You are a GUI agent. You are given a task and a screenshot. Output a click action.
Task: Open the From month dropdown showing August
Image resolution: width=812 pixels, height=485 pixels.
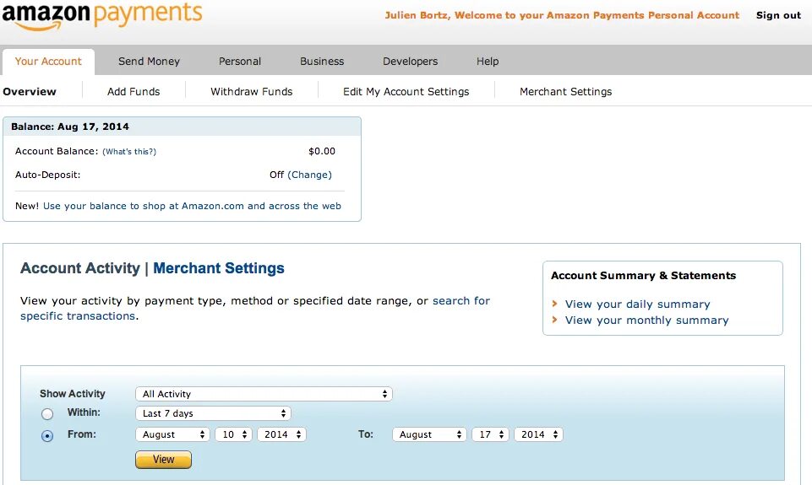172,434
